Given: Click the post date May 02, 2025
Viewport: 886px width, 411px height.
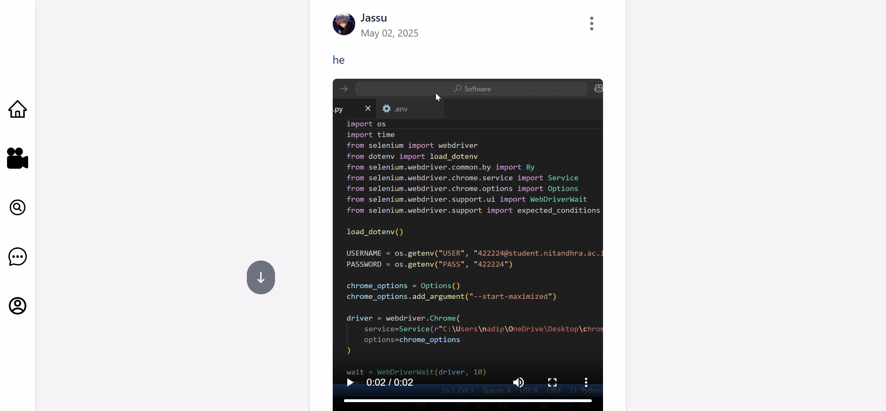Looking at the screenshot, I should (390, 33).
